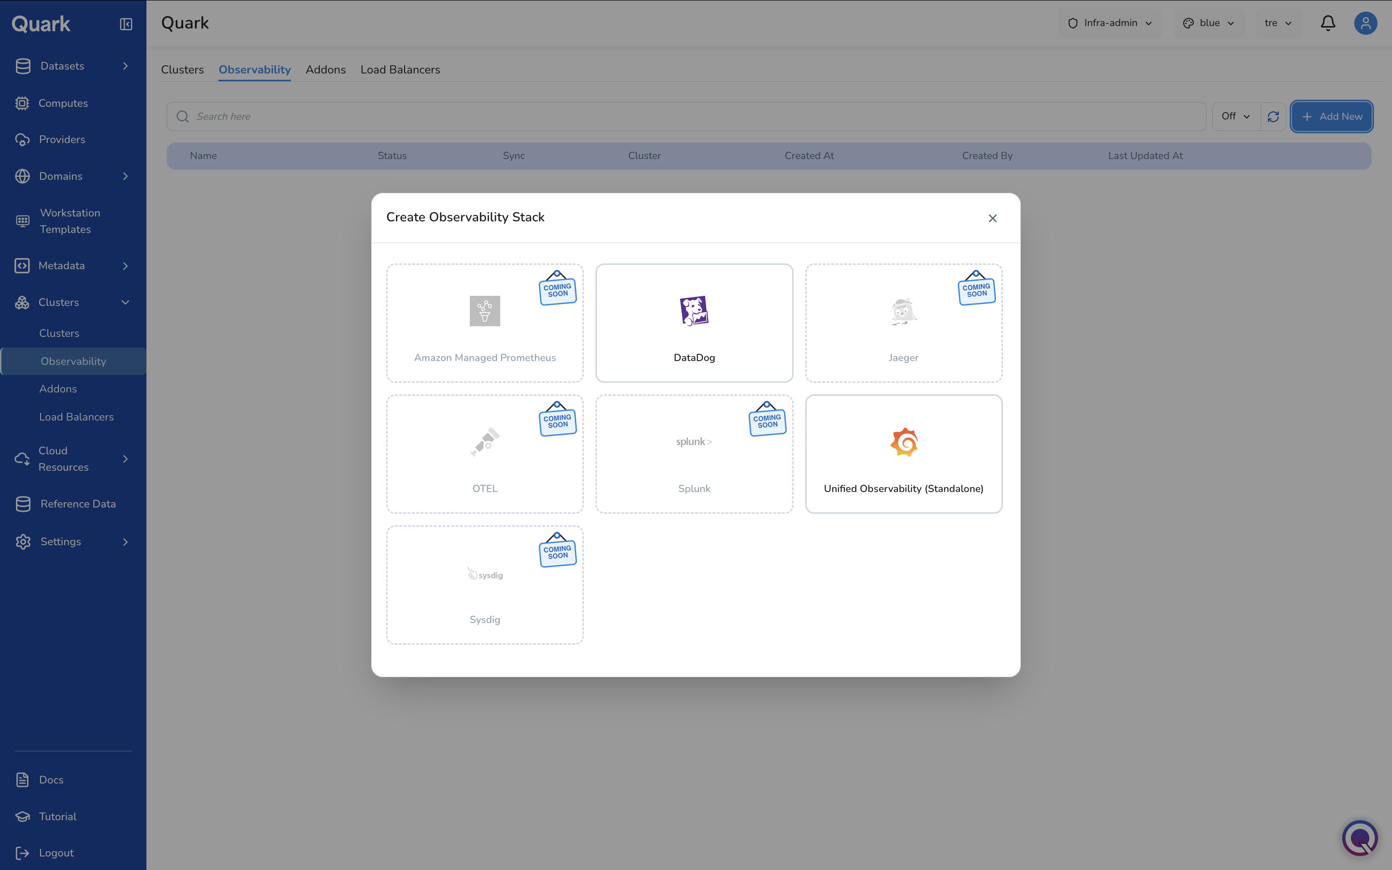The width and height of the screenshot is (1392, 870).
Task: Click the Docs file icon
Action: (x=22, y=780)
